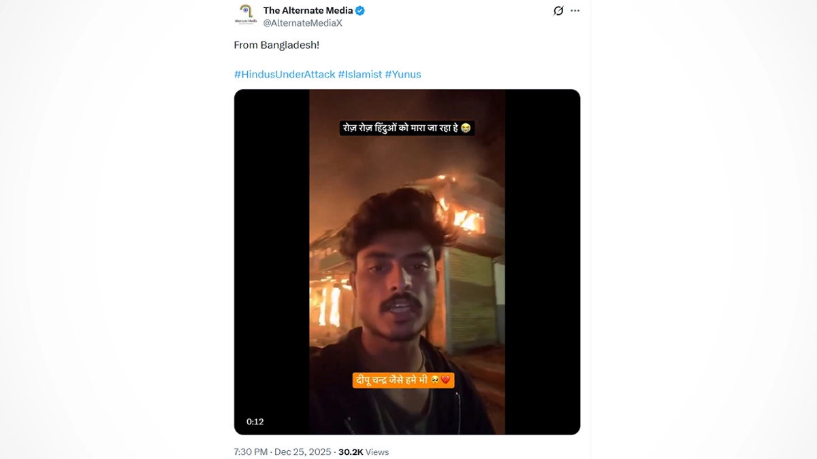Open the #Islamist hashtag

(x=359, y=74)
